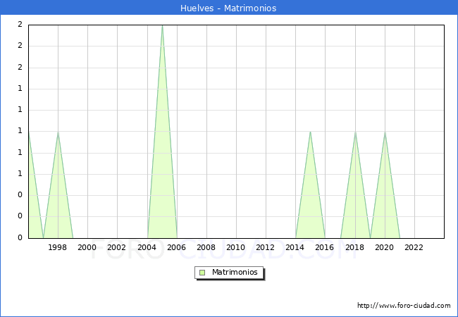
Task: Click the 'Matrimonios' legend label
Action: (235, 272)
